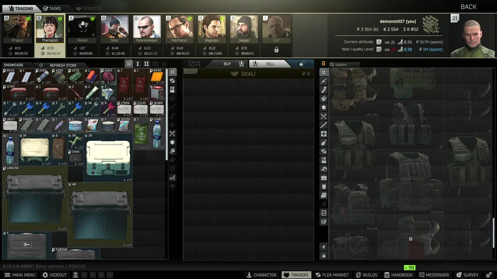Viewport: 497px width, 279px height.
Task: Open Character screen
Action: tap(261, 275)
